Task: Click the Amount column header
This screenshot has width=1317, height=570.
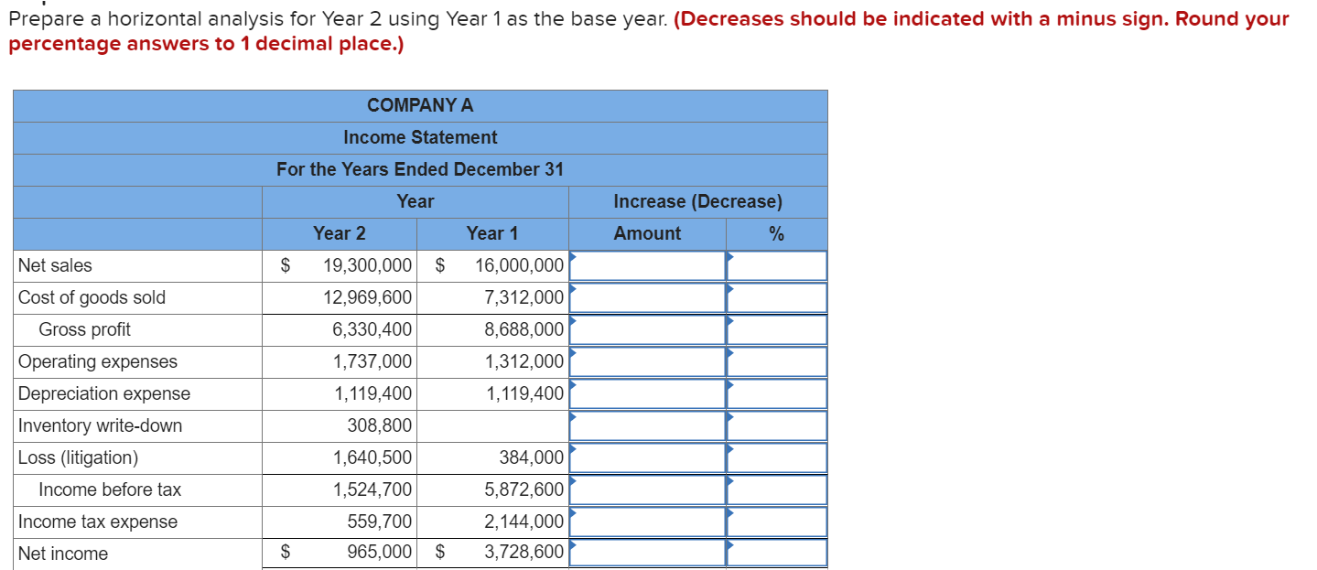Action: pyautogui.click(x=647, y=233)
